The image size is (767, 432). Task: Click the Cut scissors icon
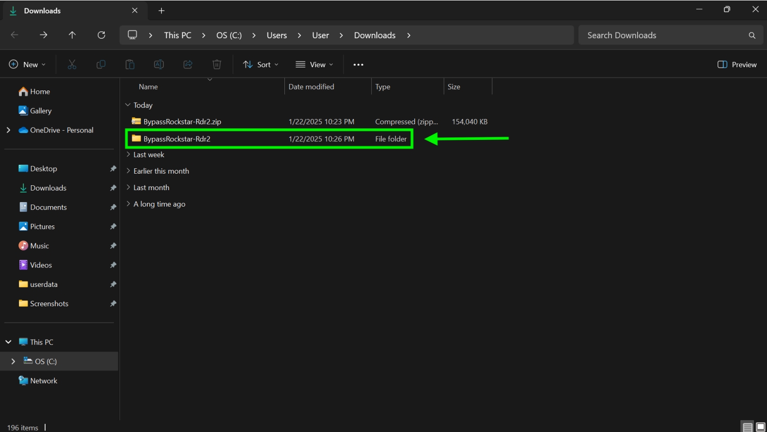[72, 64]
